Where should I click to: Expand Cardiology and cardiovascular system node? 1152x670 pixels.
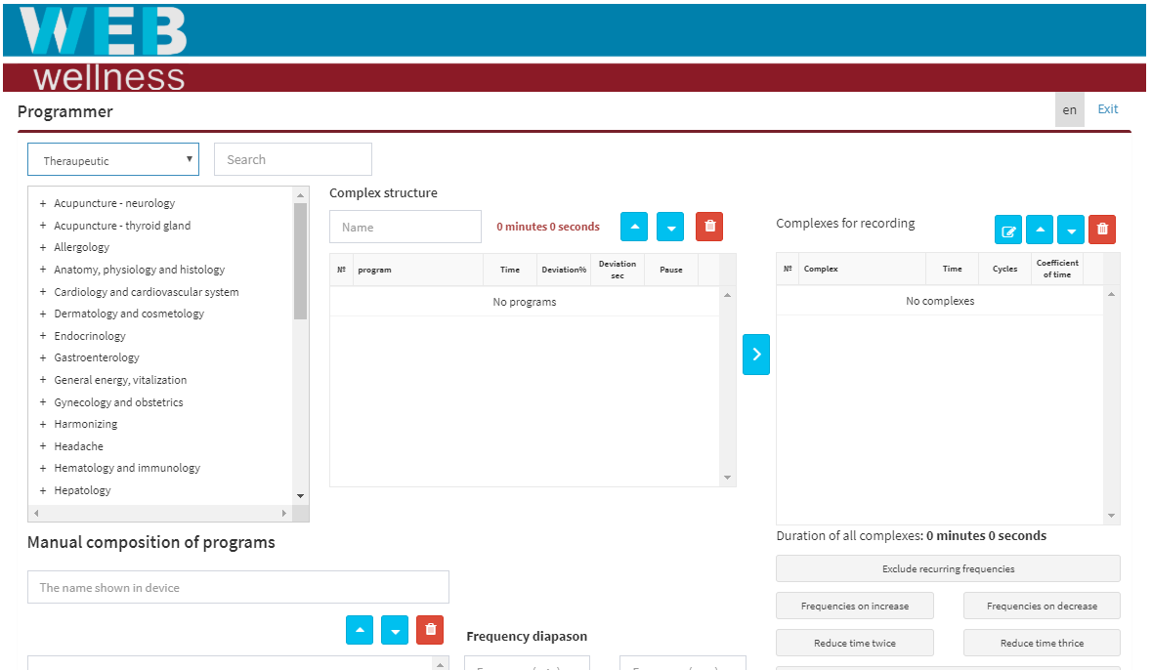coord(43,292)
